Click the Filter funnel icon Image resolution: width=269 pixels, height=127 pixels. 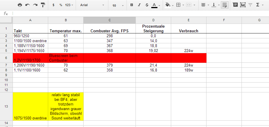coord(250,5)
